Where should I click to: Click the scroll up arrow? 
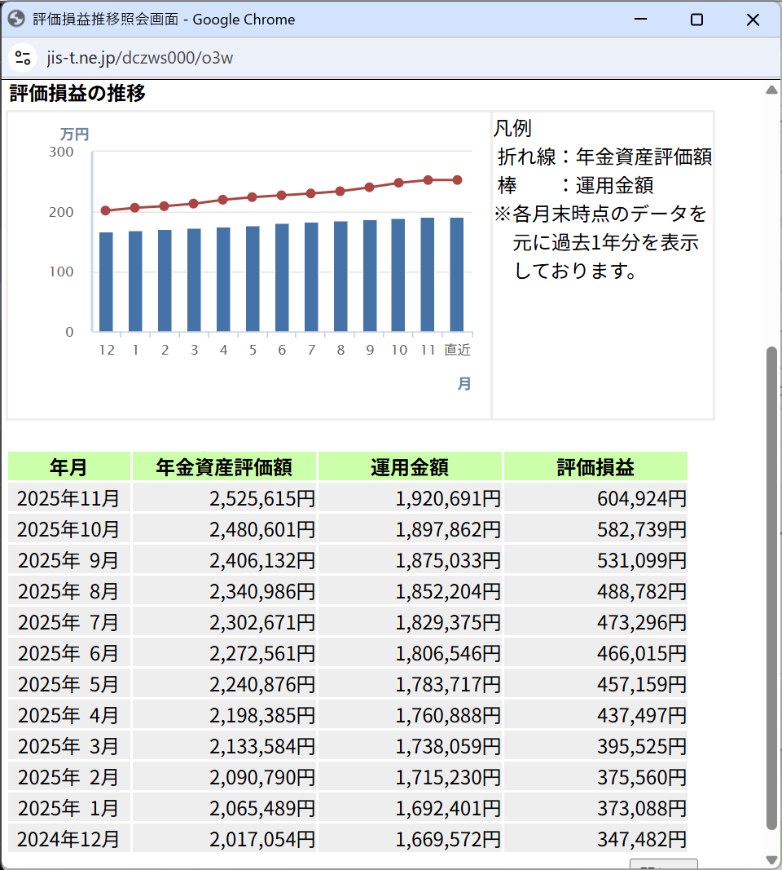coord(771,90)
